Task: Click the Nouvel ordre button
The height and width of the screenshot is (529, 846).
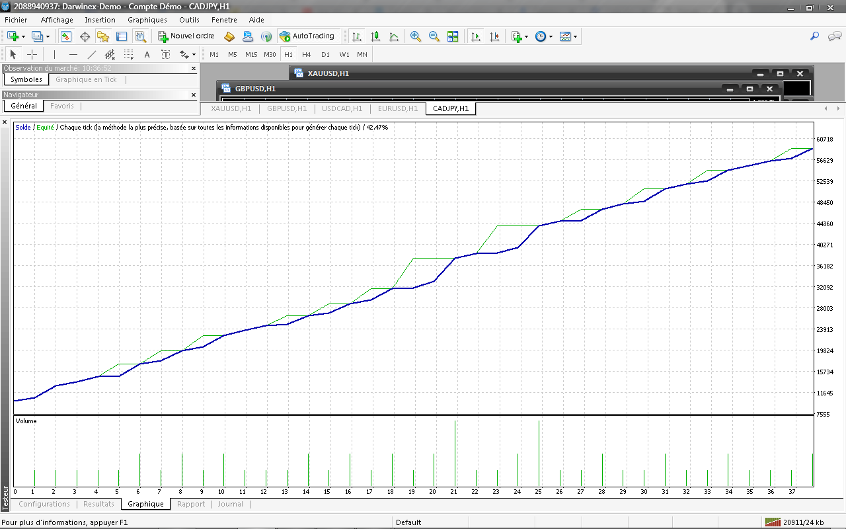Action: tap(186, 36)
